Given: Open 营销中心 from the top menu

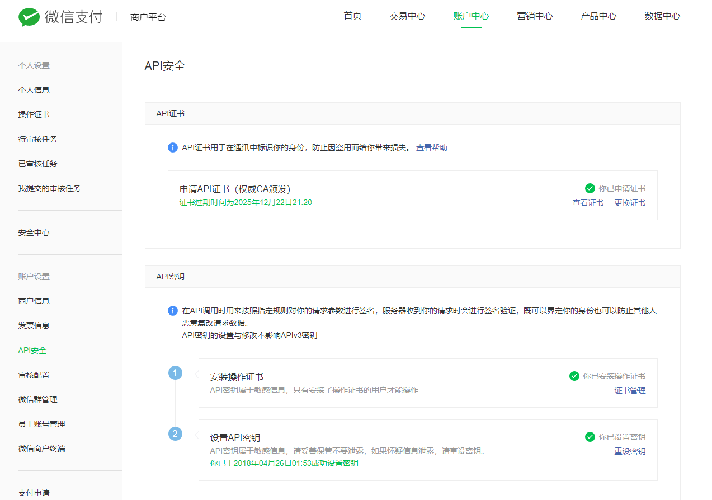Looking at the screenshot, I should [535, 16].
